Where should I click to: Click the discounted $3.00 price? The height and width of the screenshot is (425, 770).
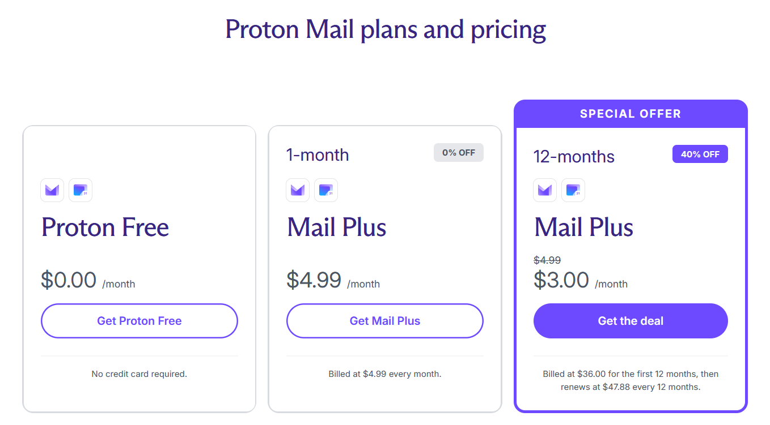pos(561,280)
